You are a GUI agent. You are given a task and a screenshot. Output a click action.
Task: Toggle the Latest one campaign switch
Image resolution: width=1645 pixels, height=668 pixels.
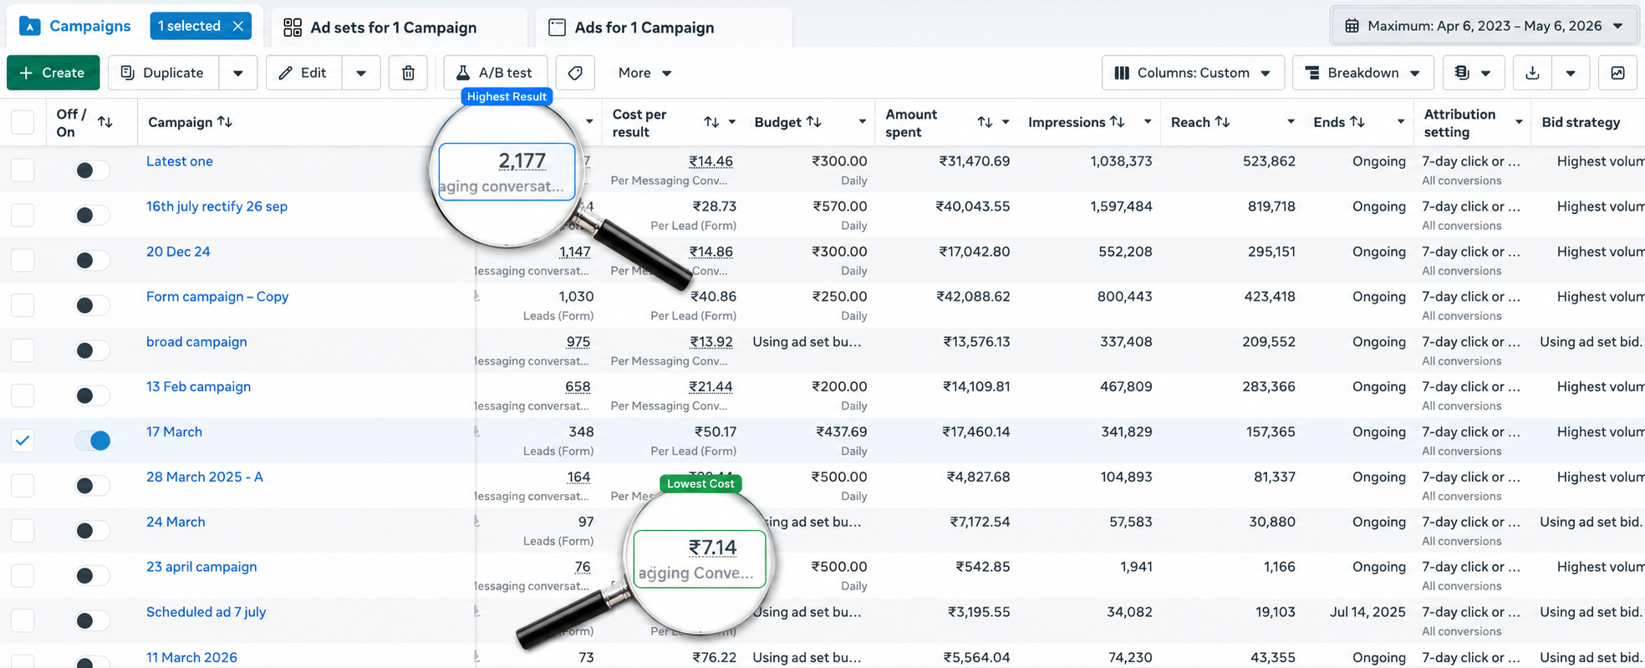coord(91,171)
